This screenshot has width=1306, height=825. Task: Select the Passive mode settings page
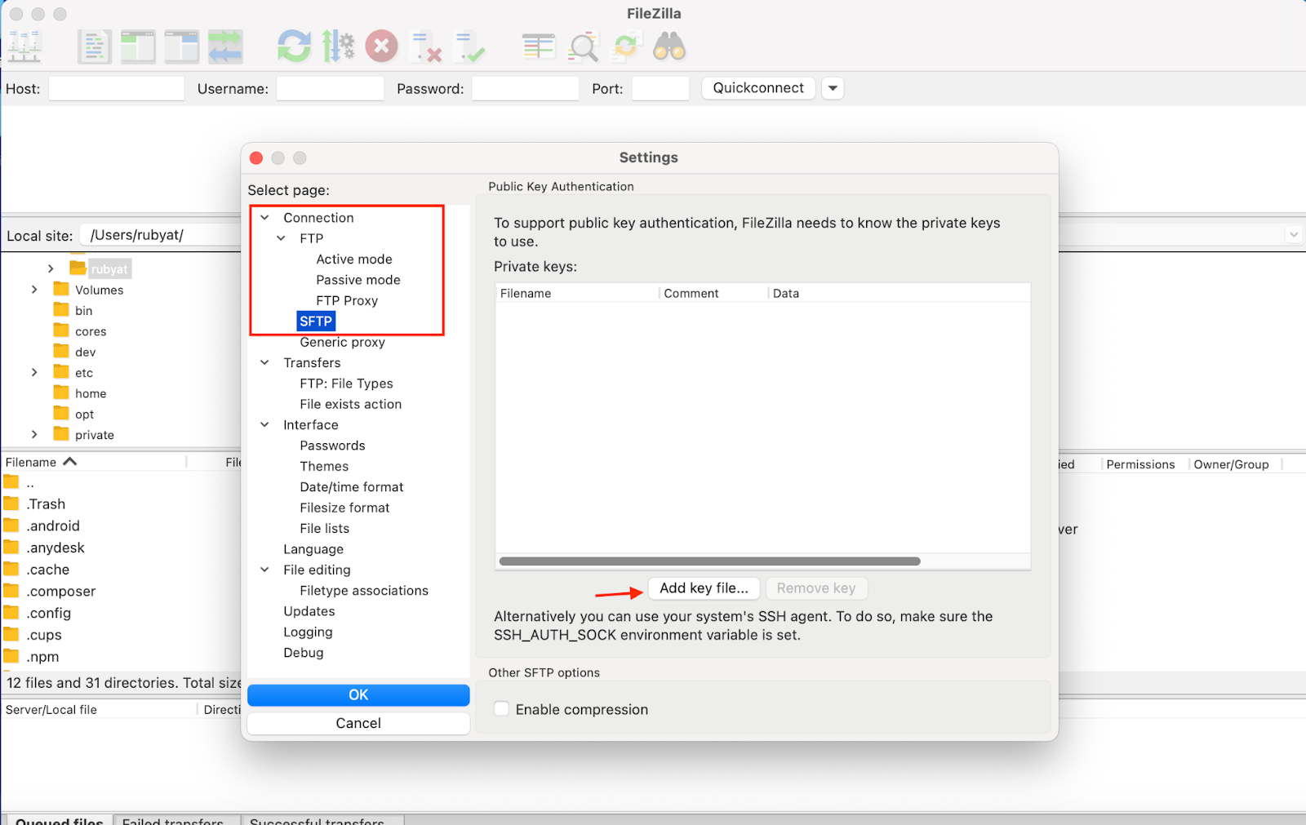358,280
